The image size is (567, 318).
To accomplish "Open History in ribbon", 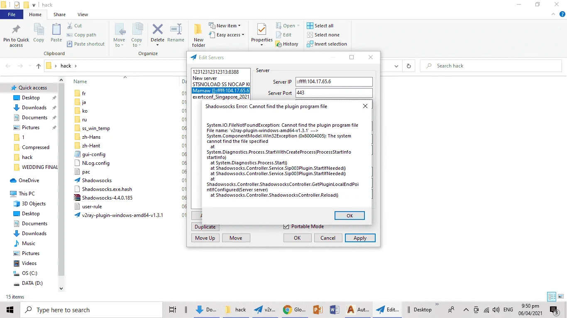I will click(286, 44).
